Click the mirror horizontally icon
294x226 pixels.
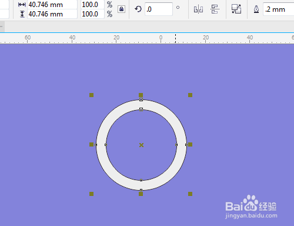click(198, 9)
